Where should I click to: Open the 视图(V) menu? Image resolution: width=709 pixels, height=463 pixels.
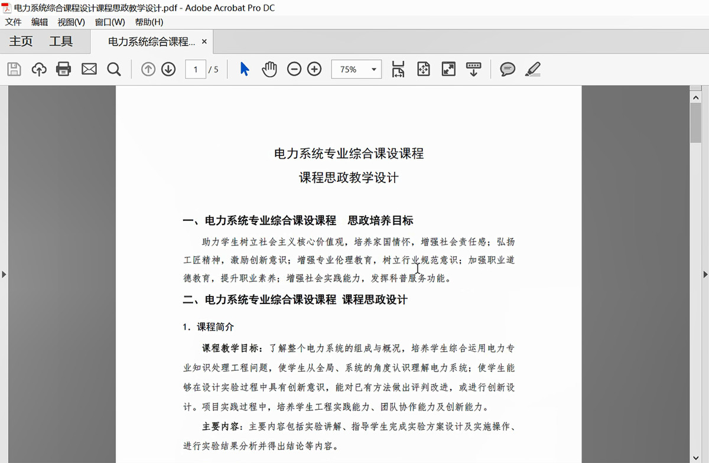pos(71,22)
